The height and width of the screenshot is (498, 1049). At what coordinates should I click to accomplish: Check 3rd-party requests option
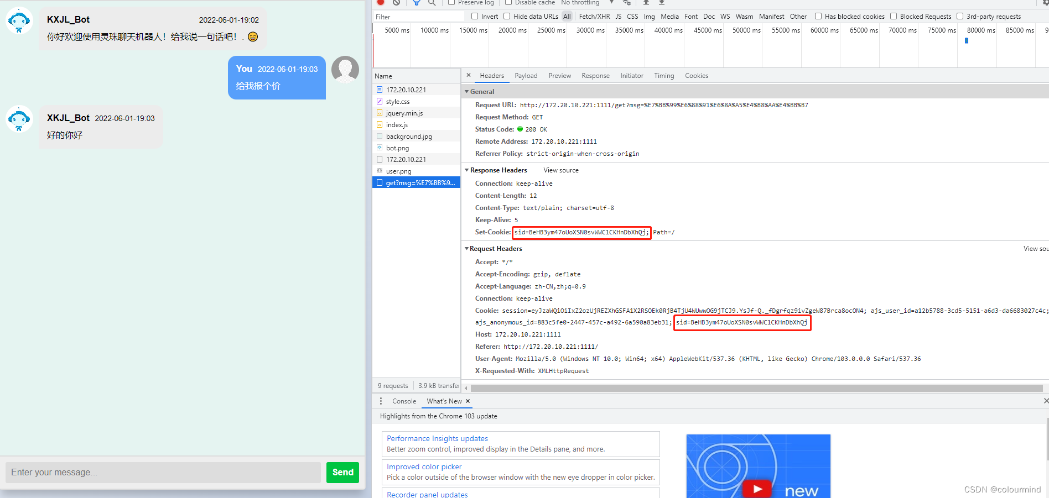point(960,16)
